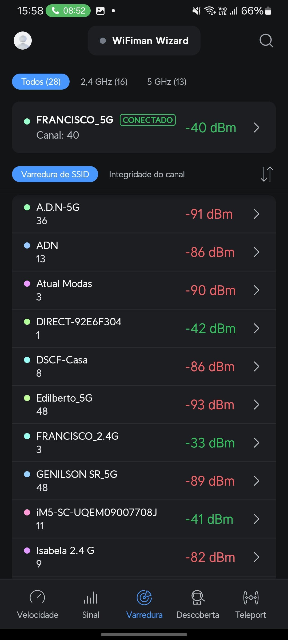The width and height of the screenshot is (288, 640).
Task: Tap the CONECTADO status badge
Action: click(148, 120)
